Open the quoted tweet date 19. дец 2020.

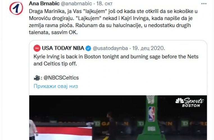click(149, 48)
